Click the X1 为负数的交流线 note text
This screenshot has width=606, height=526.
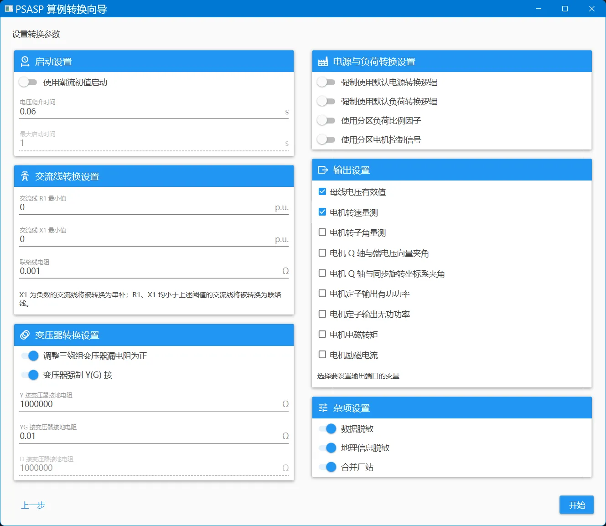pos(150,299)
